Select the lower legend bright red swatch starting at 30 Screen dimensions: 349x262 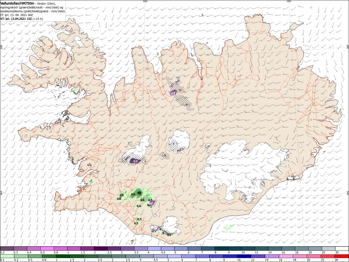[341, 256]
